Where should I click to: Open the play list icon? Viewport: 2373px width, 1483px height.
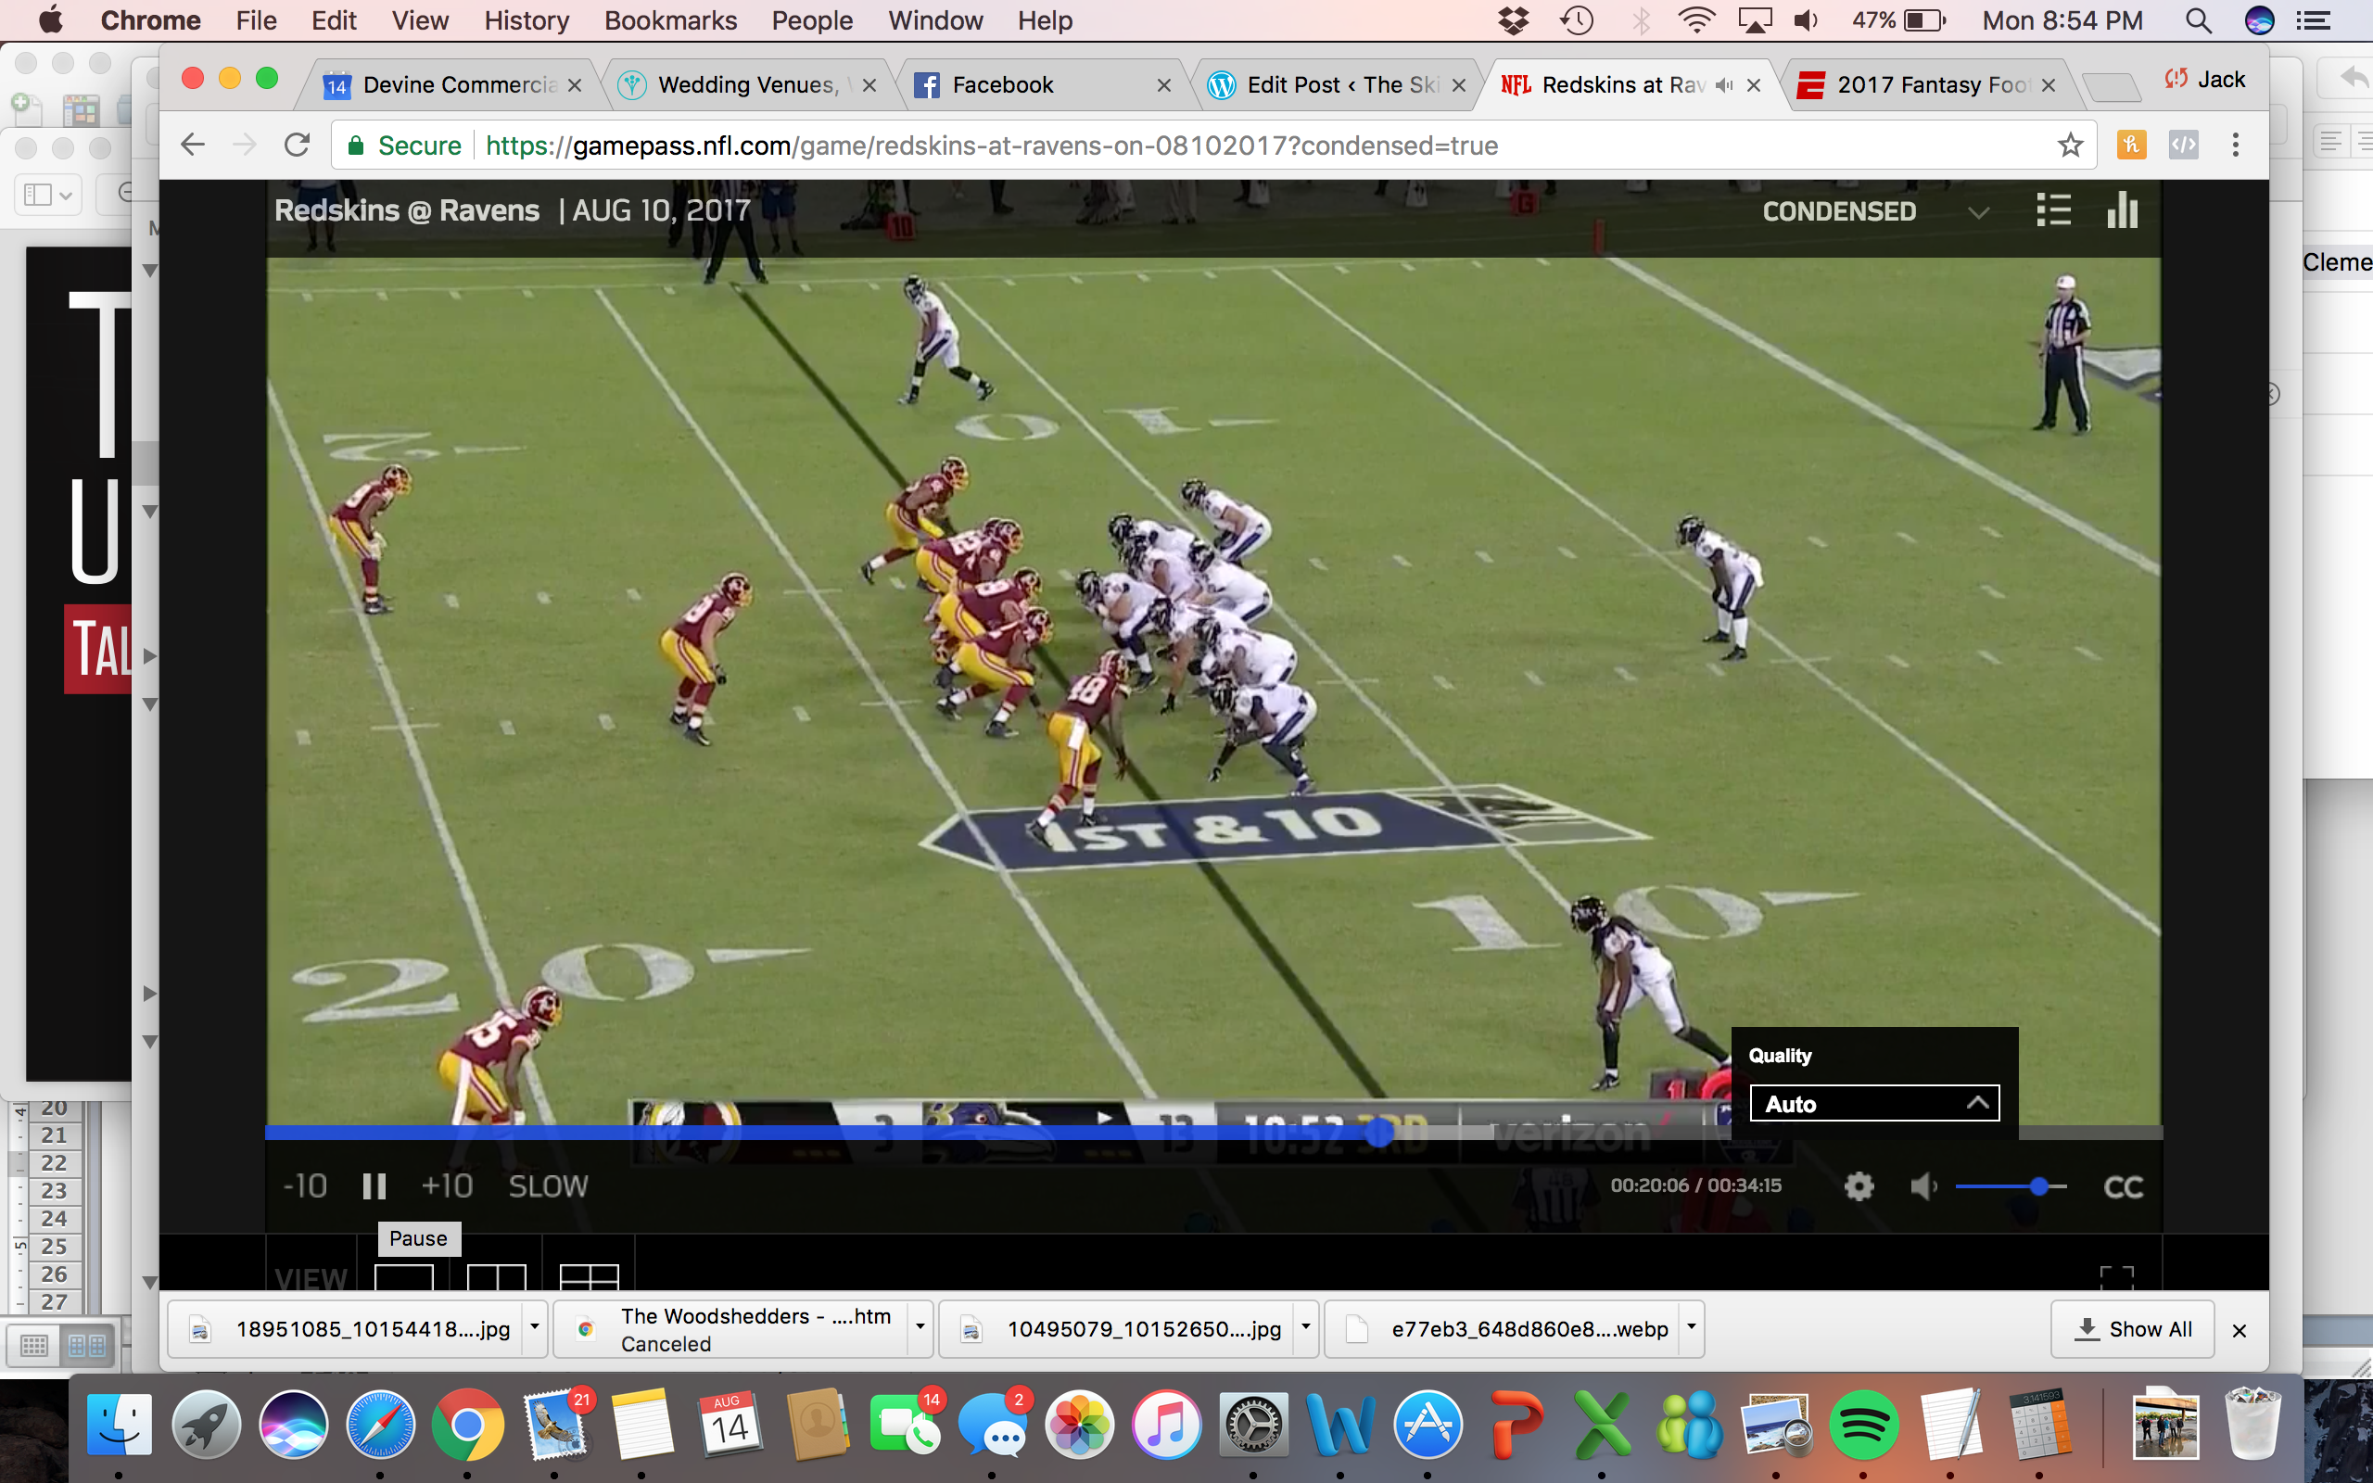click(2053, 209)
